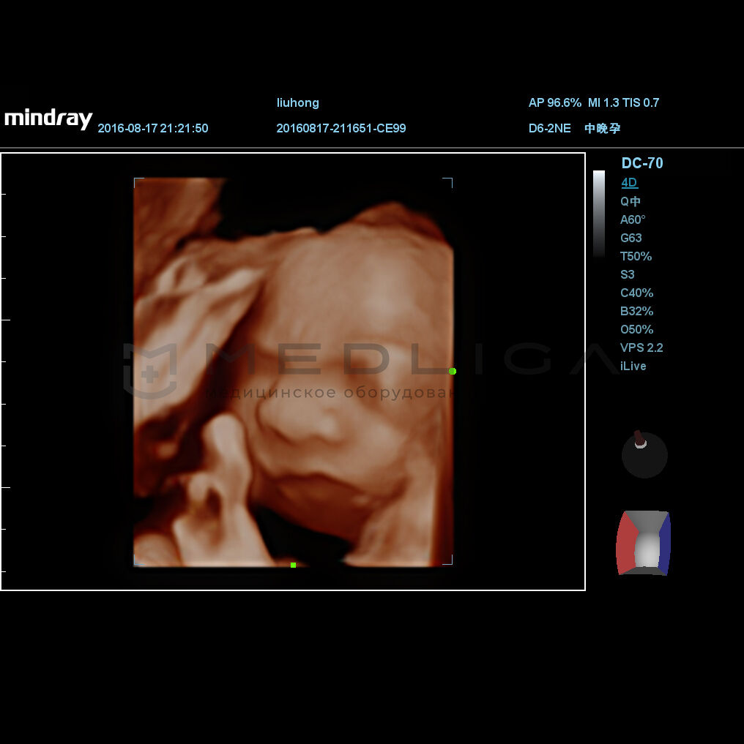
Task: Click the mindray logo
Action: click(x=48, y=119)
